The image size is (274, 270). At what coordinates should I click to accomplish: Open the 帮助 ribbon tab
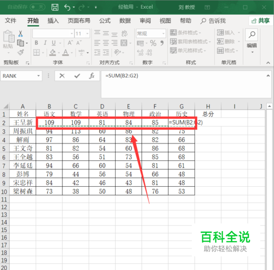[185, 20]
